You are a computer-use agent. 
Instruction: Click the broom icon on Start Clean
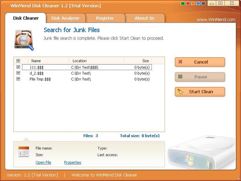[180, 92]
